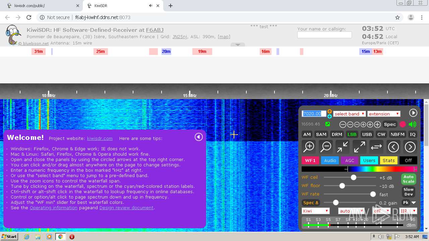Image resolution: width=429 pixels, height=241 pixels.
Task: Click the green frequency link arrow icon
Action: pos(327,124)
